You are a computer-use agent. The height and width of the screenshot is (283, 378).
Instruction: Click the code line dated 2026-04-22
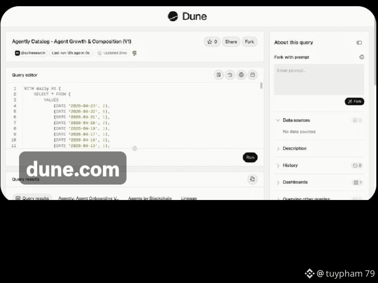click(x=82, y=112)
